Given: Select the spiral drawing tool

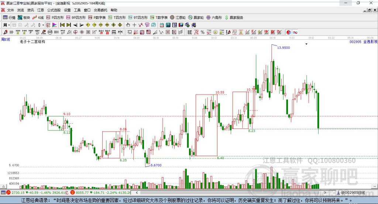Looking at the screenshot, I should [x=37, y=32].
